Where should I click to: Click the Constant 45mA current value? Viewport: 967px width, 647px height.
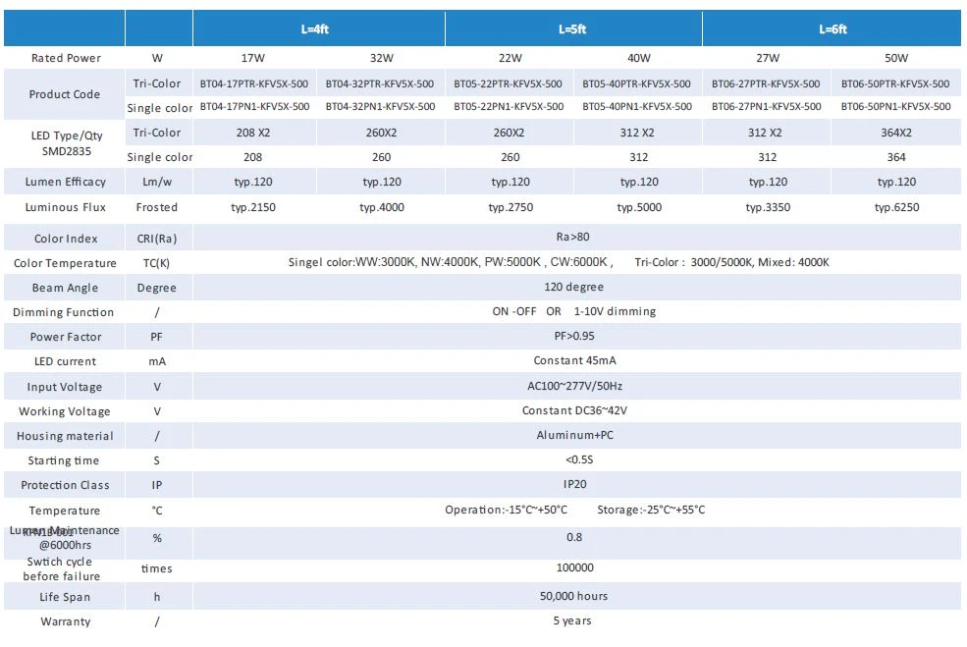pyautogui.click(x=574, y=361)
